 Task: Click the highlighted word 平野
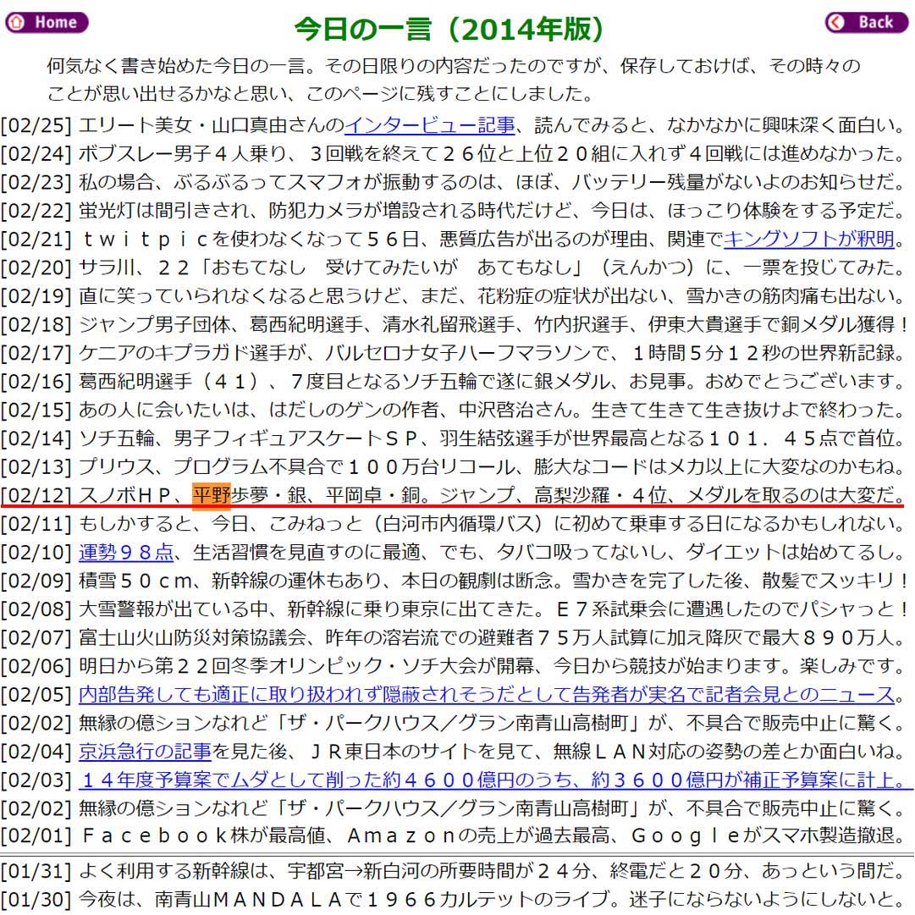pos(212,495)
